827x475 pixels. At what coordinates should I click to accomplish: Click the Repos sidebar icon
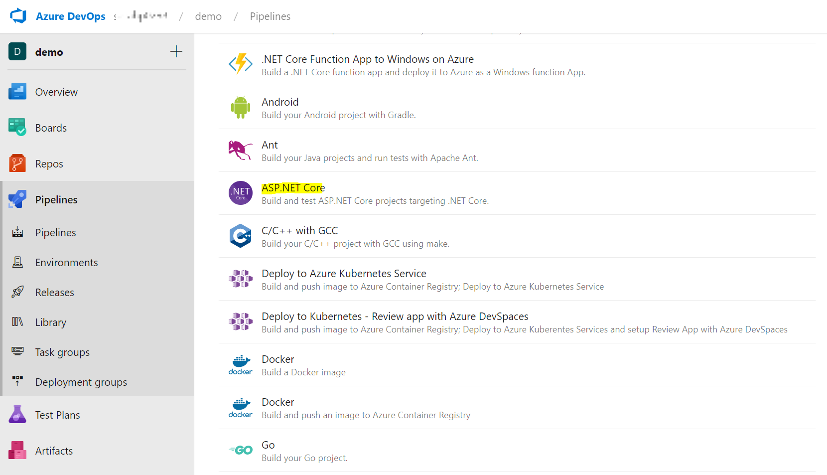tap(17, 163)
